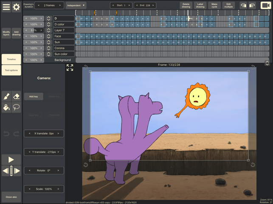The width and height of the screenshot is (273, 204).
Task: Decrease Y translate value
Action: point(30,152)
